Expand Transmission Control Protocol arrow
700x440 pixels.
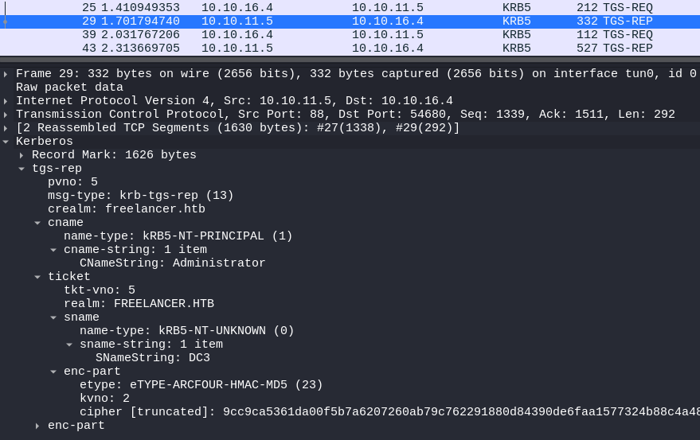(6, 115)
